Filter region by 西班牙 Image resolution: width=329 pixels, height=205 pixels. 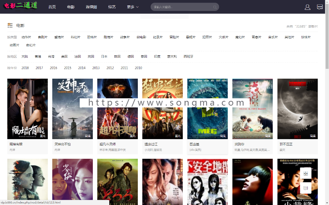188,57
